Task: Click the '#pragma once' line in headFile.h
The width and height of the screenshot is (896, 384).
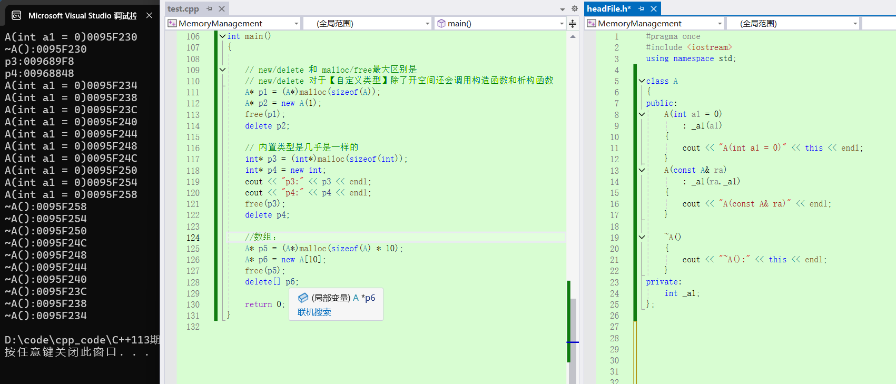Action: tap(673, 36)
